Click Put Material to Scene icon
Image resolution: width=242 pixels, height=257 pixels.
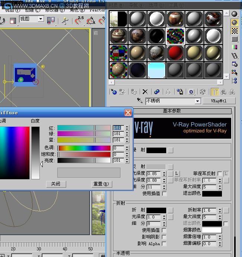pos(122,92)
